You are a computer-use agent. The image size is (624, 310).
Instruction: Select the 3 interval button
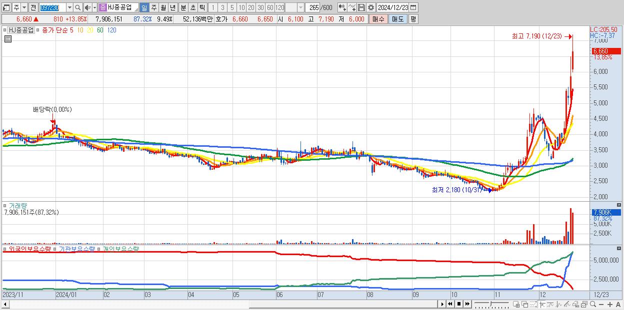coord(222,7)
